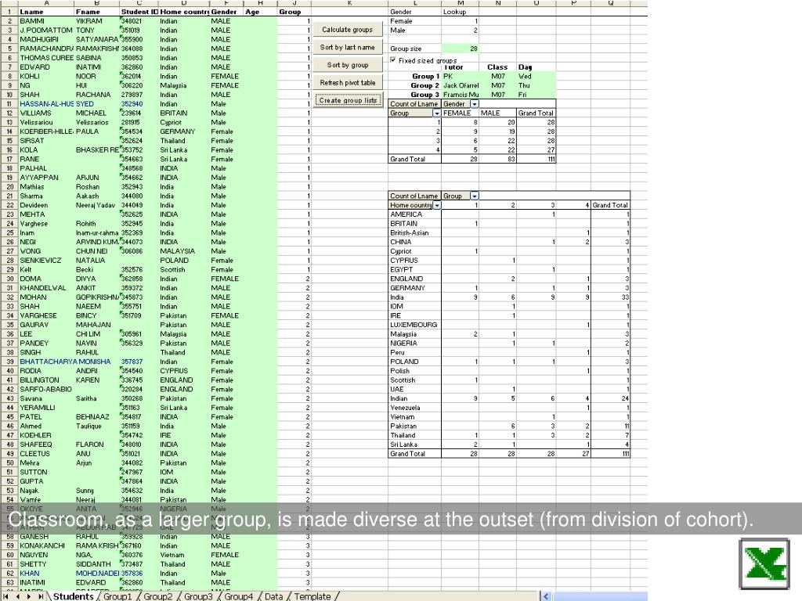This screenshot has width=802, height=601.
Task: Click horizontal scrollbar left arrow
Action: click(x=546, y=596)
